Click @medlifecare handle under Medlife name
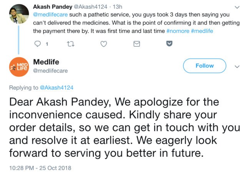The height and width of the screenshot is (175, 246). pyautogui.click(x=50, y=70)
